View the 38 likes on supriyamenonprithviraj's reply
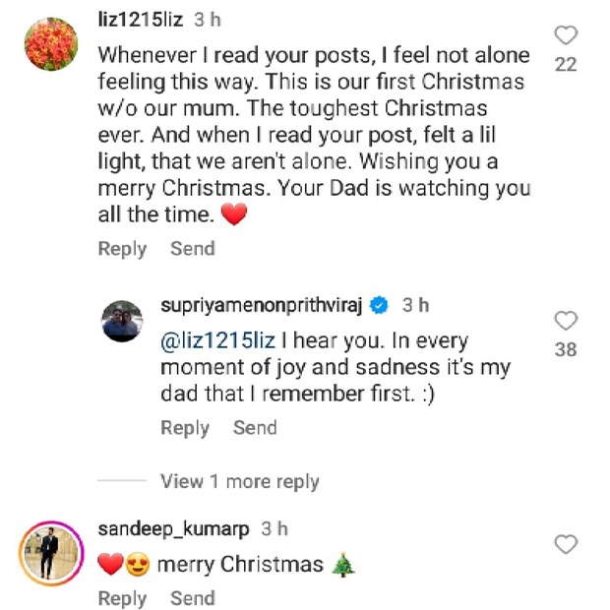610x610 pixels. tap(566, 349)
